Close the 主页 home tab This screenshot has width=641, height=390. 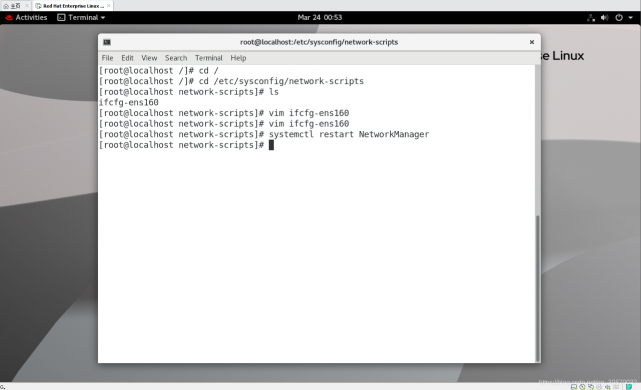click(27, 6)
